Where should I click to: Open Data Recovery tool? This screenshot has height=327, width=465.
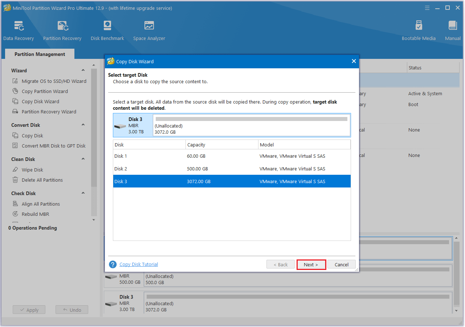[x=19, y=31]
